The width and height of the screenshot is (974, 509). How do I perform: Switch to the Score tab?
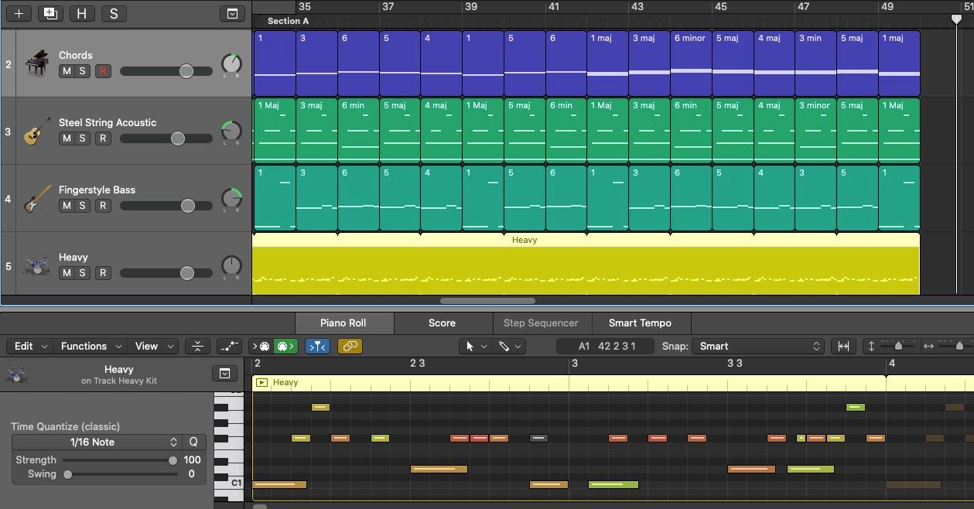(x=442, y=323)
